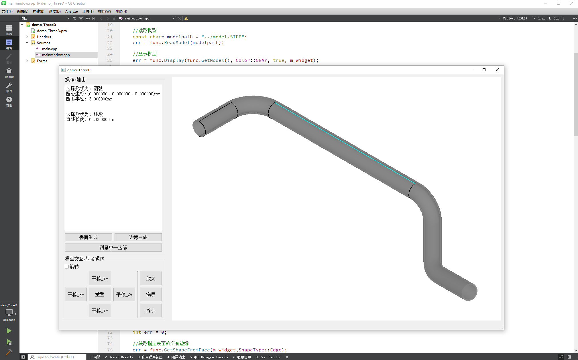Screen dimensions: 578x360
Task: Click the 平移_X+ button
Action: [124, 294]
